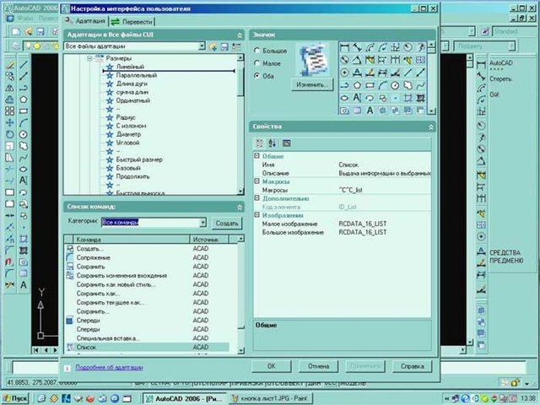The width and height of the screenshot is (540, 405).
Task: Open help with the Справка button
Action: [412, 366]
